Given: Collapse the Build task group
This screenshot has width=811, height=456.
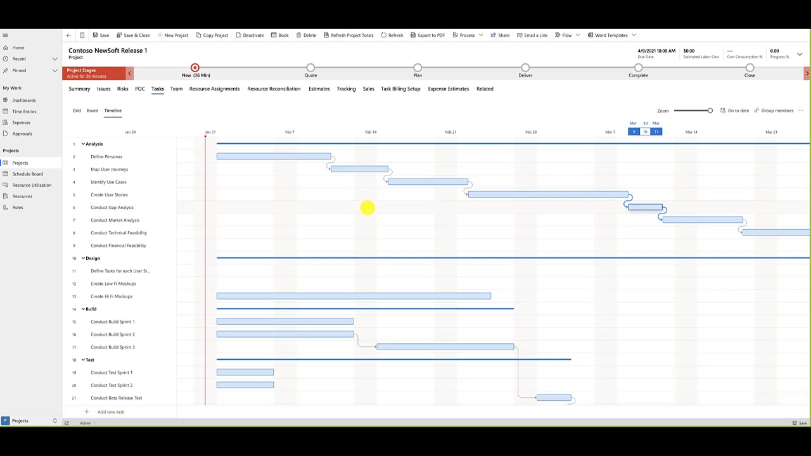Looking at the screenshot, I should point(83,309).
